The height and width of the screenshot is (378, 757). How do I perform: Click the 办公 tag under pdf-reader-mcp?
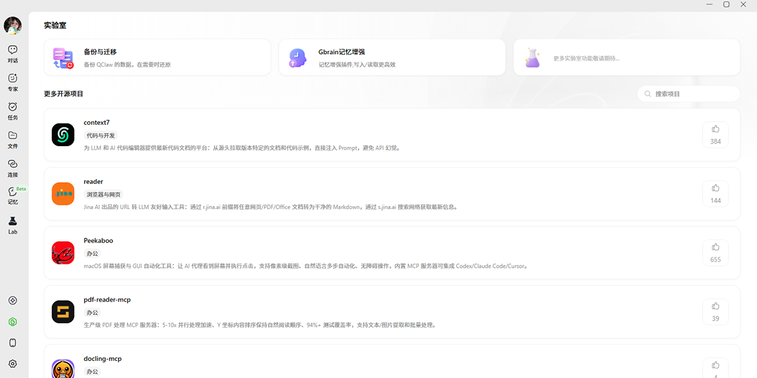click(93, 312)
